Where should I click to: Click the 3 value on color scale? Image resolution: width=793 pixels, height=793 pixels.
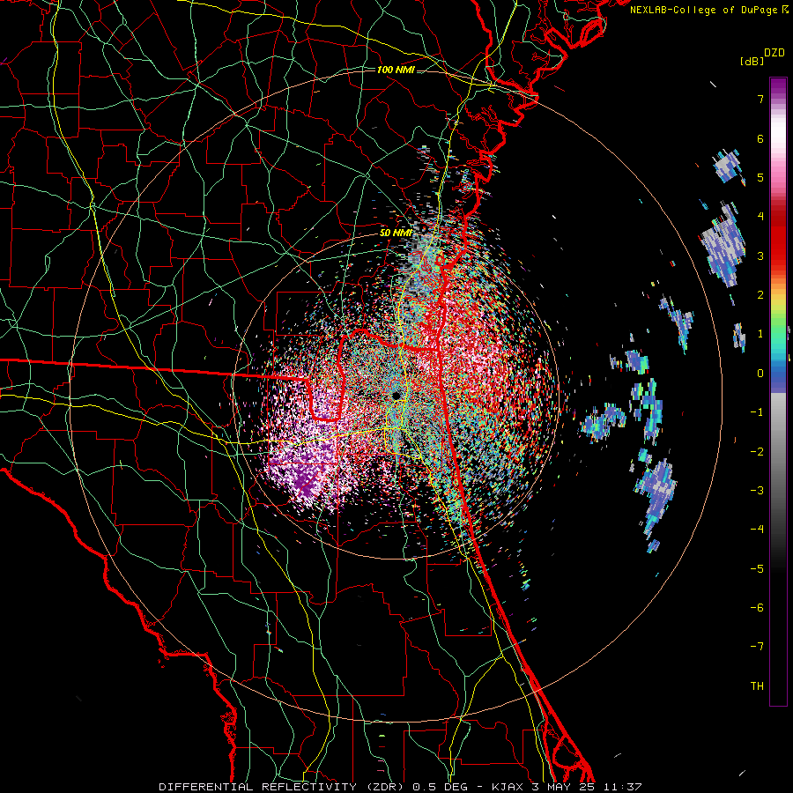coord(760,256)
